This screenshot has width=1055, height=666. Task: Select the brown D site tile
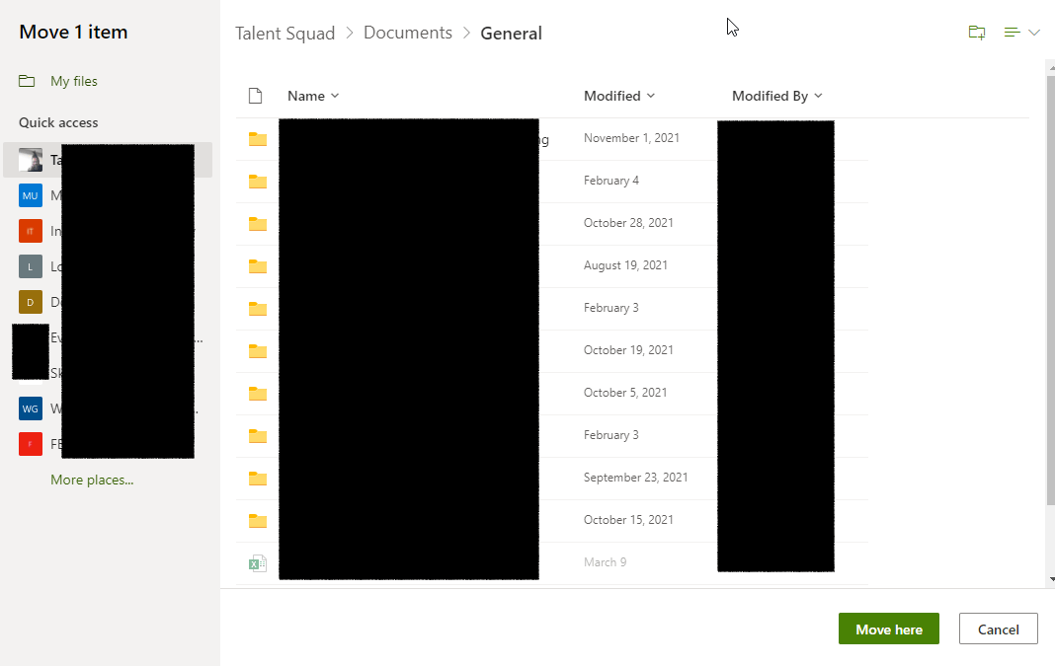click(31, 303)
